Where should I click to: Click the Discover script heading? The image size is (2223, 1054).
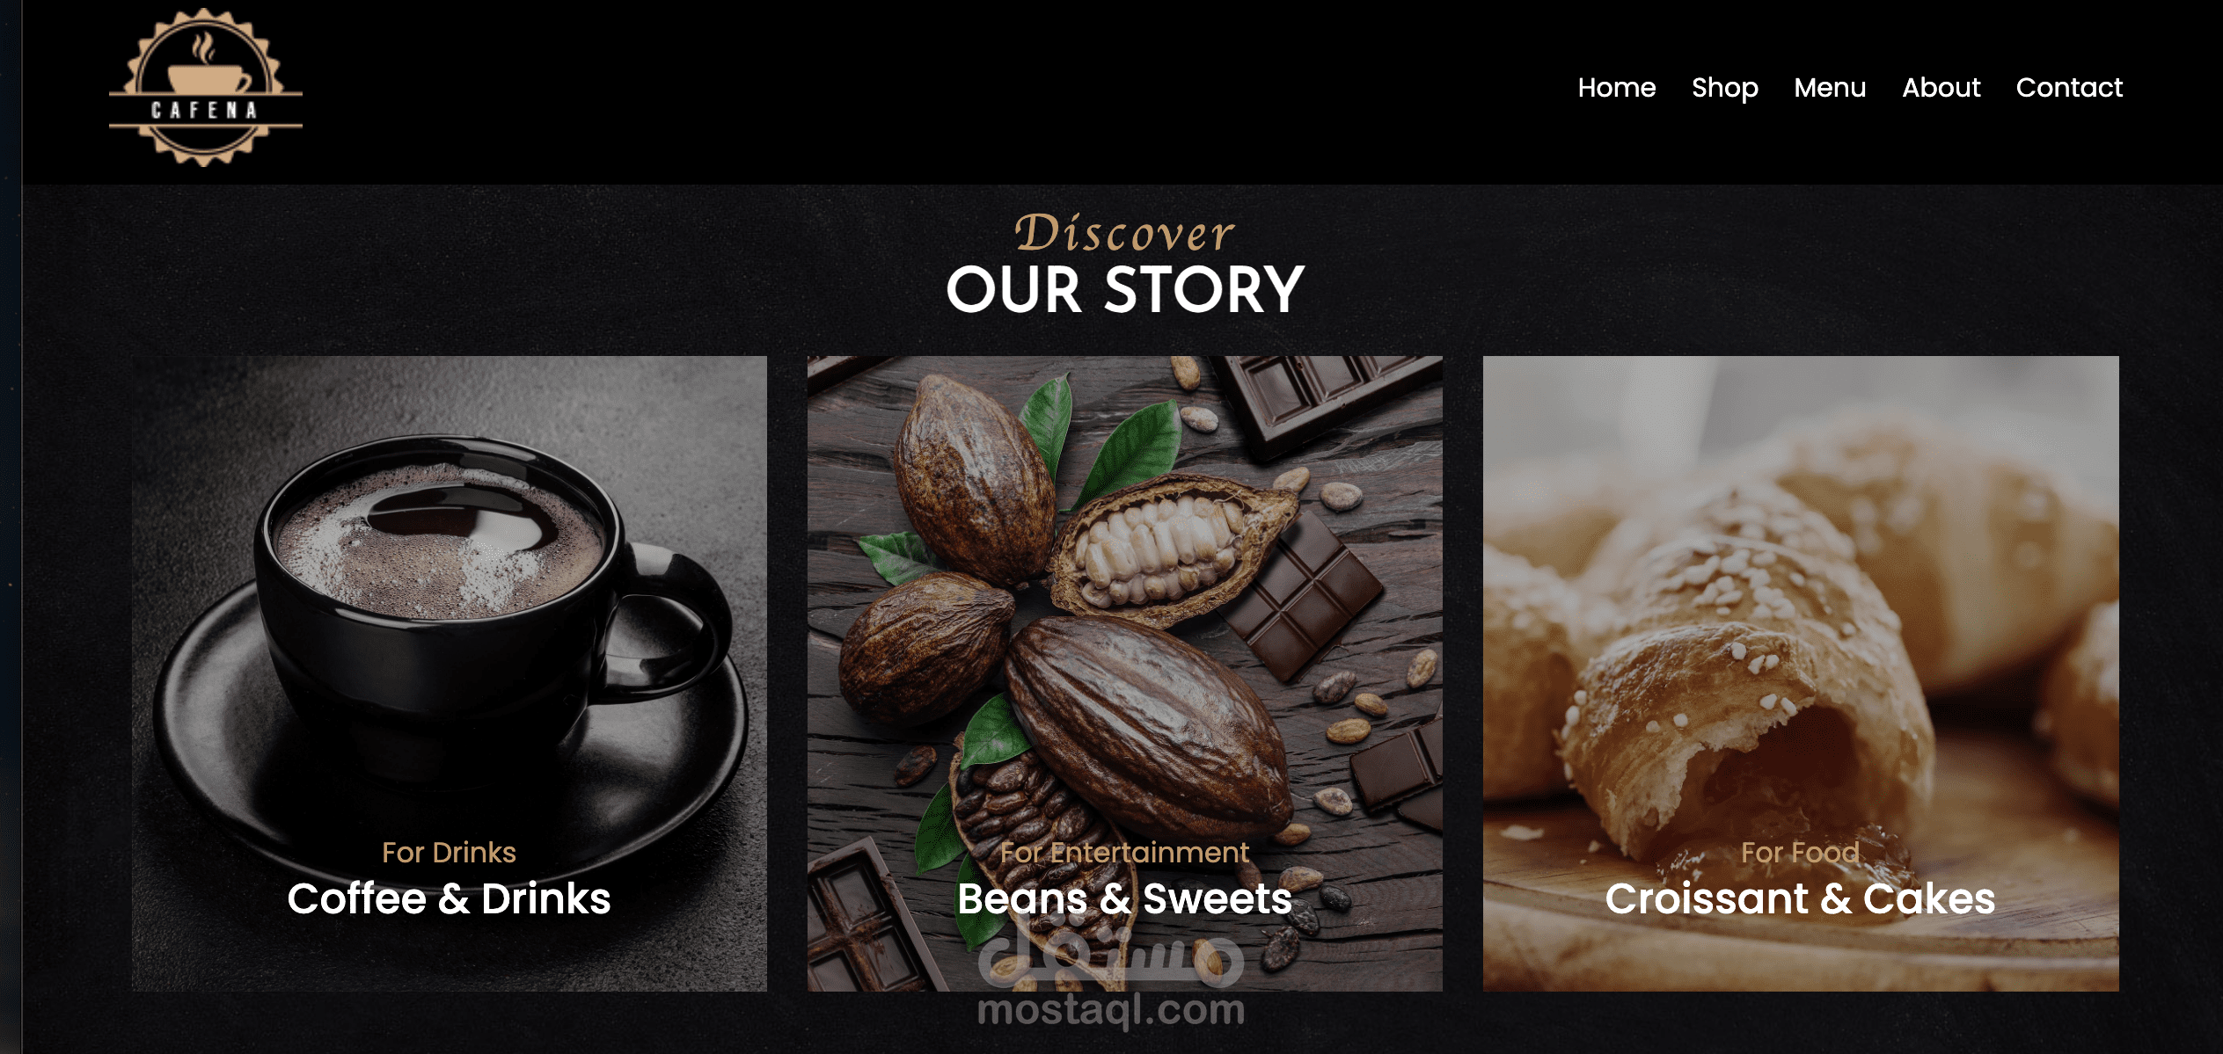pos(1125,234)
